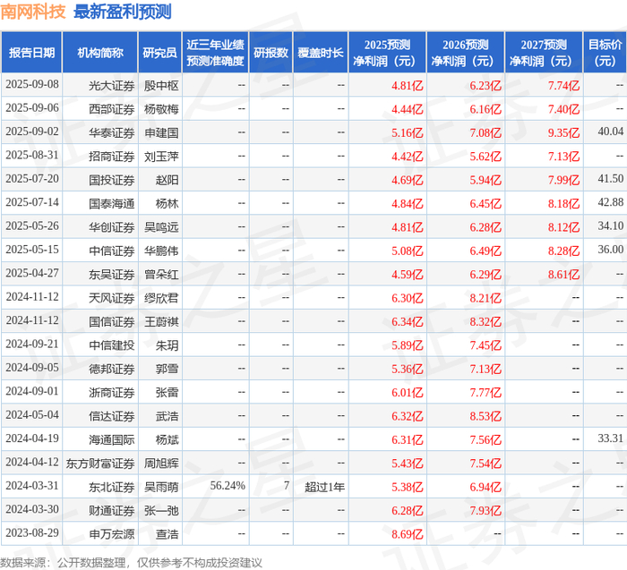This screenshot has width=627, height=570.
Task: Click the target price 40.04
Action: pyautogui.click(x=611, y=132)
